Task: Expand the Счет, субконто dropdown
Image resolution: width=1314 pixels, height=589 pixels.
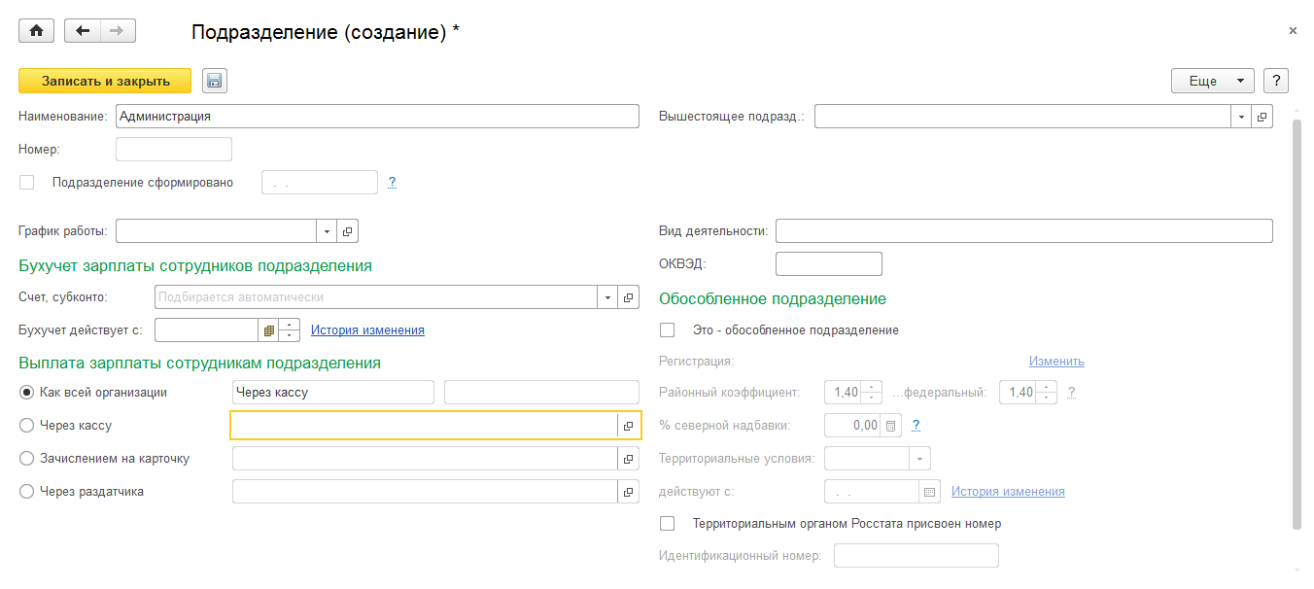Action: pyautogui.click(x=607, y=297)
